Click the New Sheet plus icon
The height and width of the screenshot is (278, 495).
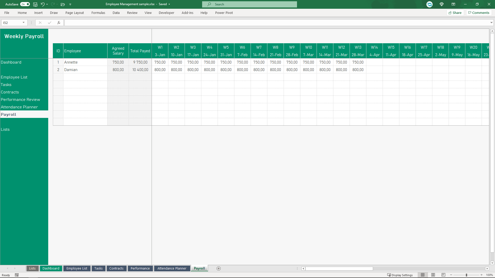(219, 268)
